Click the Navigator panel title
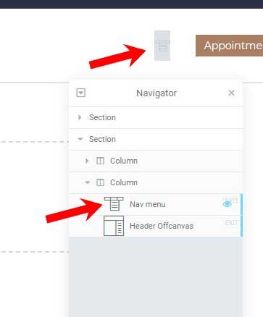 tap(156, 93)
